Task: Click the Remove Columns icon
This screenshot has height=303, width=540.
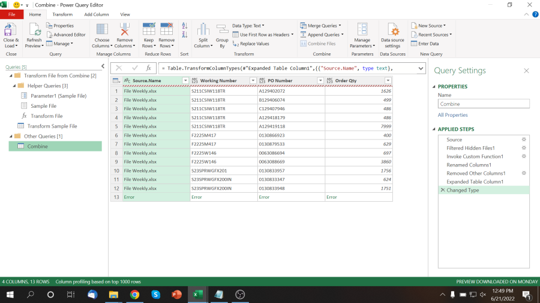Action: click(x=125, y=30)
